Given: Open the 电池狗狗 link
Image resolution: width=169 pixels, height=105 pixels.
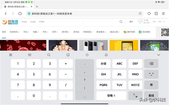Looking at the screenshot, I should [x=144, y=32].
